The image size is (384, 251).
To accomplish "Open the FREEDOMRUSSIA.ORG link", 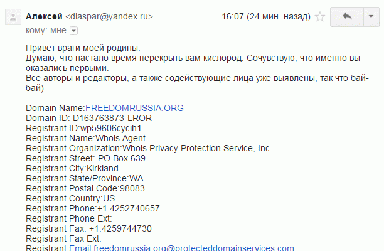I will point(134,108).
